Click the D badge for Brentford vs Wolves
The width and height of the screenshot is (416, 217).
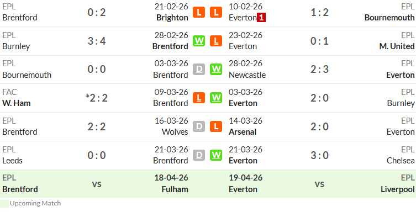[x=199, y=126]
